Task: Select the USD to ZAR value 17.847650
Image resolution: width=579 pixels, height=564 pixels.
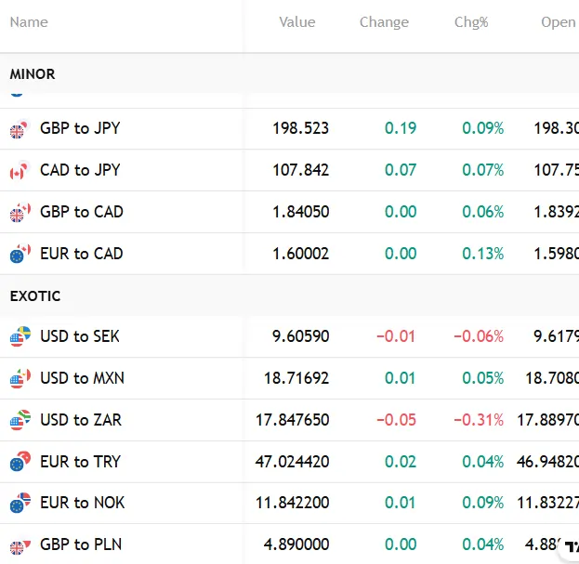Action: pyautogui.click(x=292, y=420)
